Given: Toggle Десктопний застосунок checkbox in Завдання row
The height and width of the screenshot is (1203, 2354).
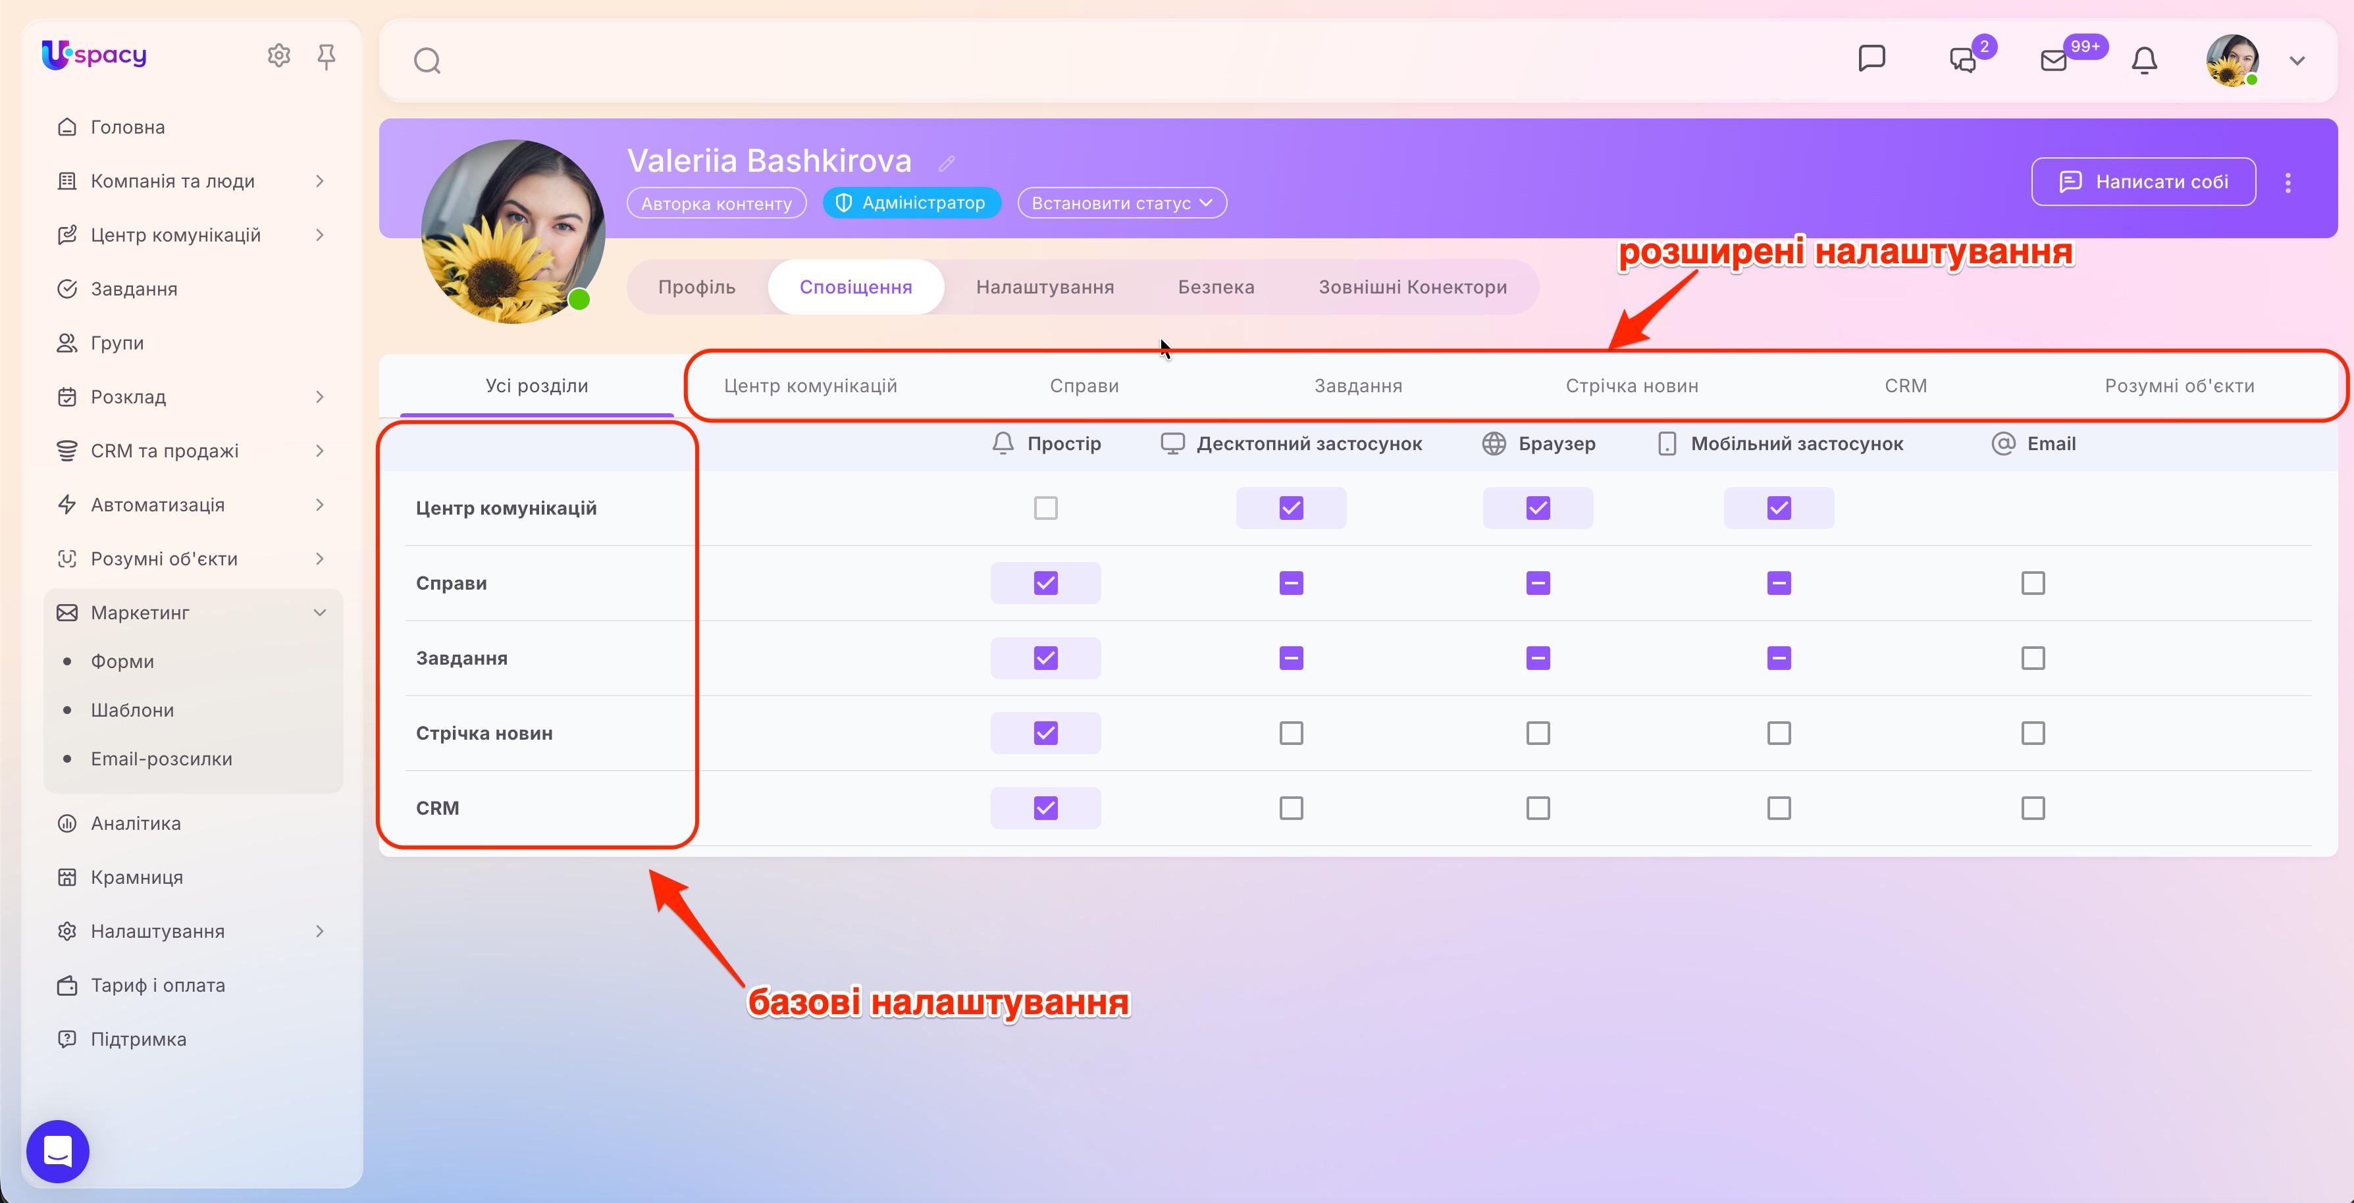Looking at the screenshot, I should (x=1292, y=657).
